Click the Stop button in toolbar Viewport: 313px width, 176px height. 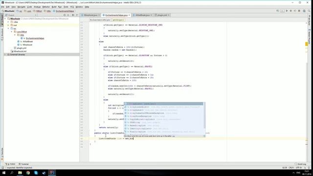coord(299,11)
